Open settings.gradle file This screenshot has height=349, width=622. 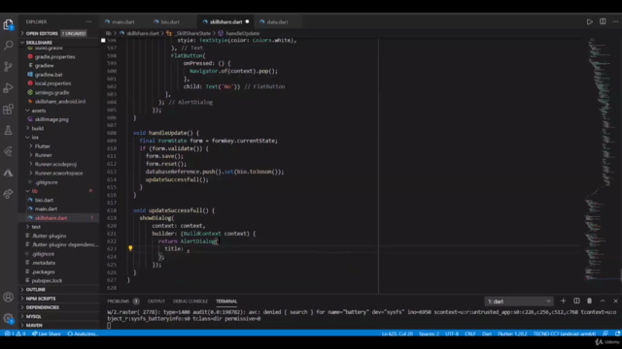pyautogui.click(x=58, y=92)
